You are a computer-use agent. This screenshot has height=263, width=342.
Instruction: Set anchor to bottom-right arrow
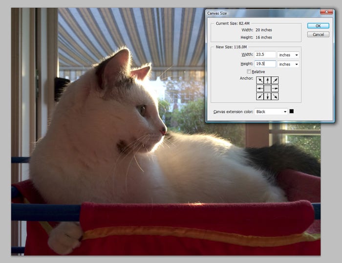(275, 96)
